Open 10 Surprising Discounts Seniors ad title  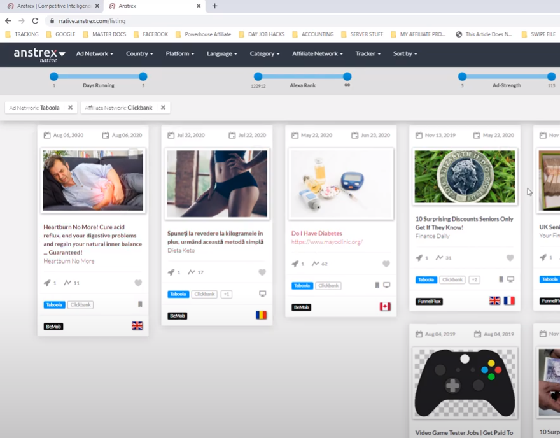pyautogui.click(x=465, y=223)
